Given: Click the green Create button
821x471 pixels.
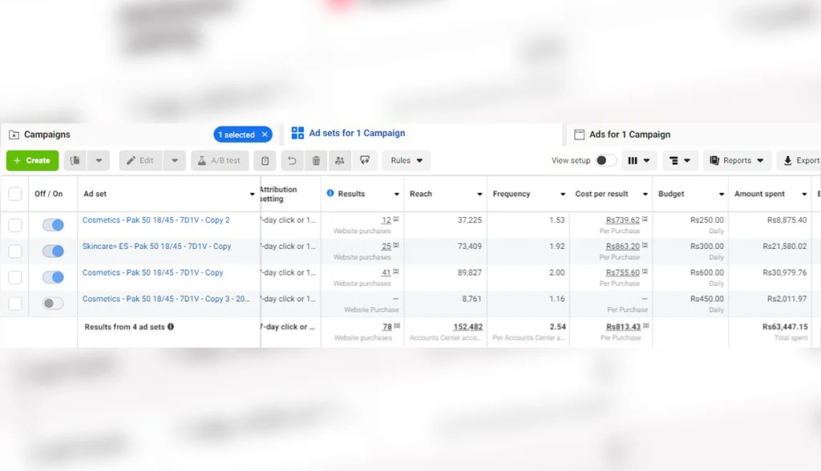Looking at the screenshot, I should (x=32, y=160).
